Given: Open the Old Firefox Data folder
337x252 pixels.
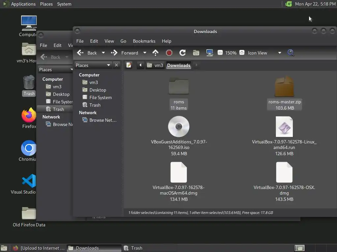Looking at the screenshot, I should tap(29, 213).
